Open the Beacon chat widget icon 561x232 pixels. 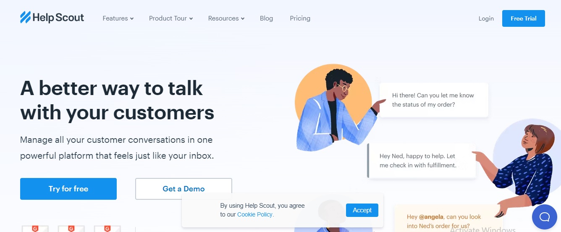544,217
